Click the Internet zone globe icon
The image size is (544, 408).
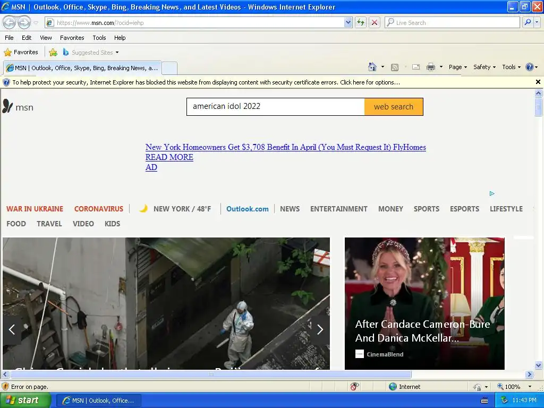tap(393, 387)
